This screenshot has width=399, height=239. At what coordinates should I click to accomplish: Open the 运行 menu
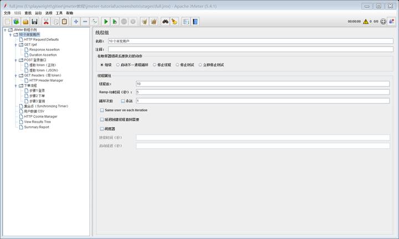38,13
